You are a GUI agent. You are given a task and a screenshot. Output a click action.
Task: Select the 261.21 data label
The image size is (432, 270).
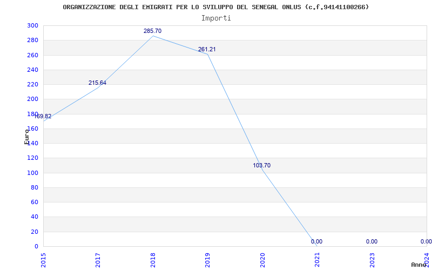click(207, 50)
